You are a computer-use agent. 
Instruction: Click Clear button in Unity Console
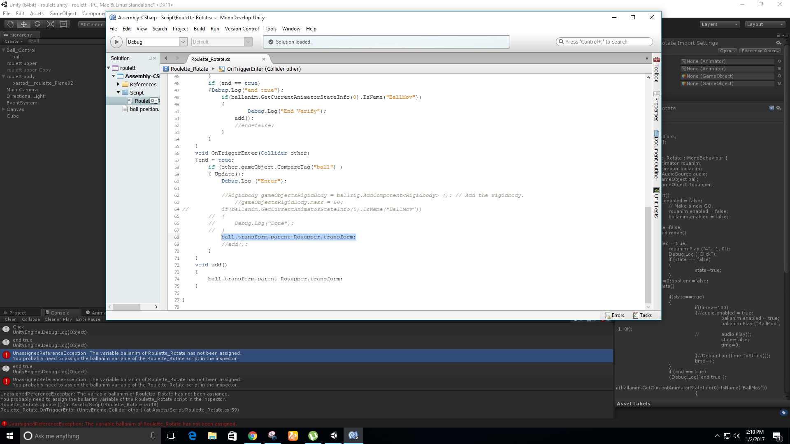(10, 319)
